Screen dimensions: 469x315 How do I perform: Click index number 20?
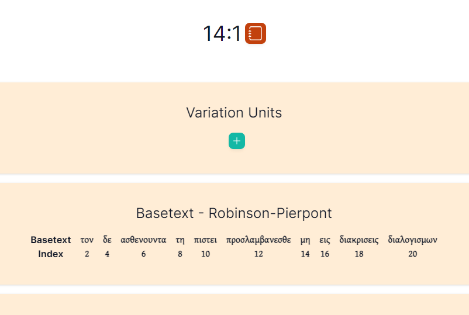coord(412,254)
